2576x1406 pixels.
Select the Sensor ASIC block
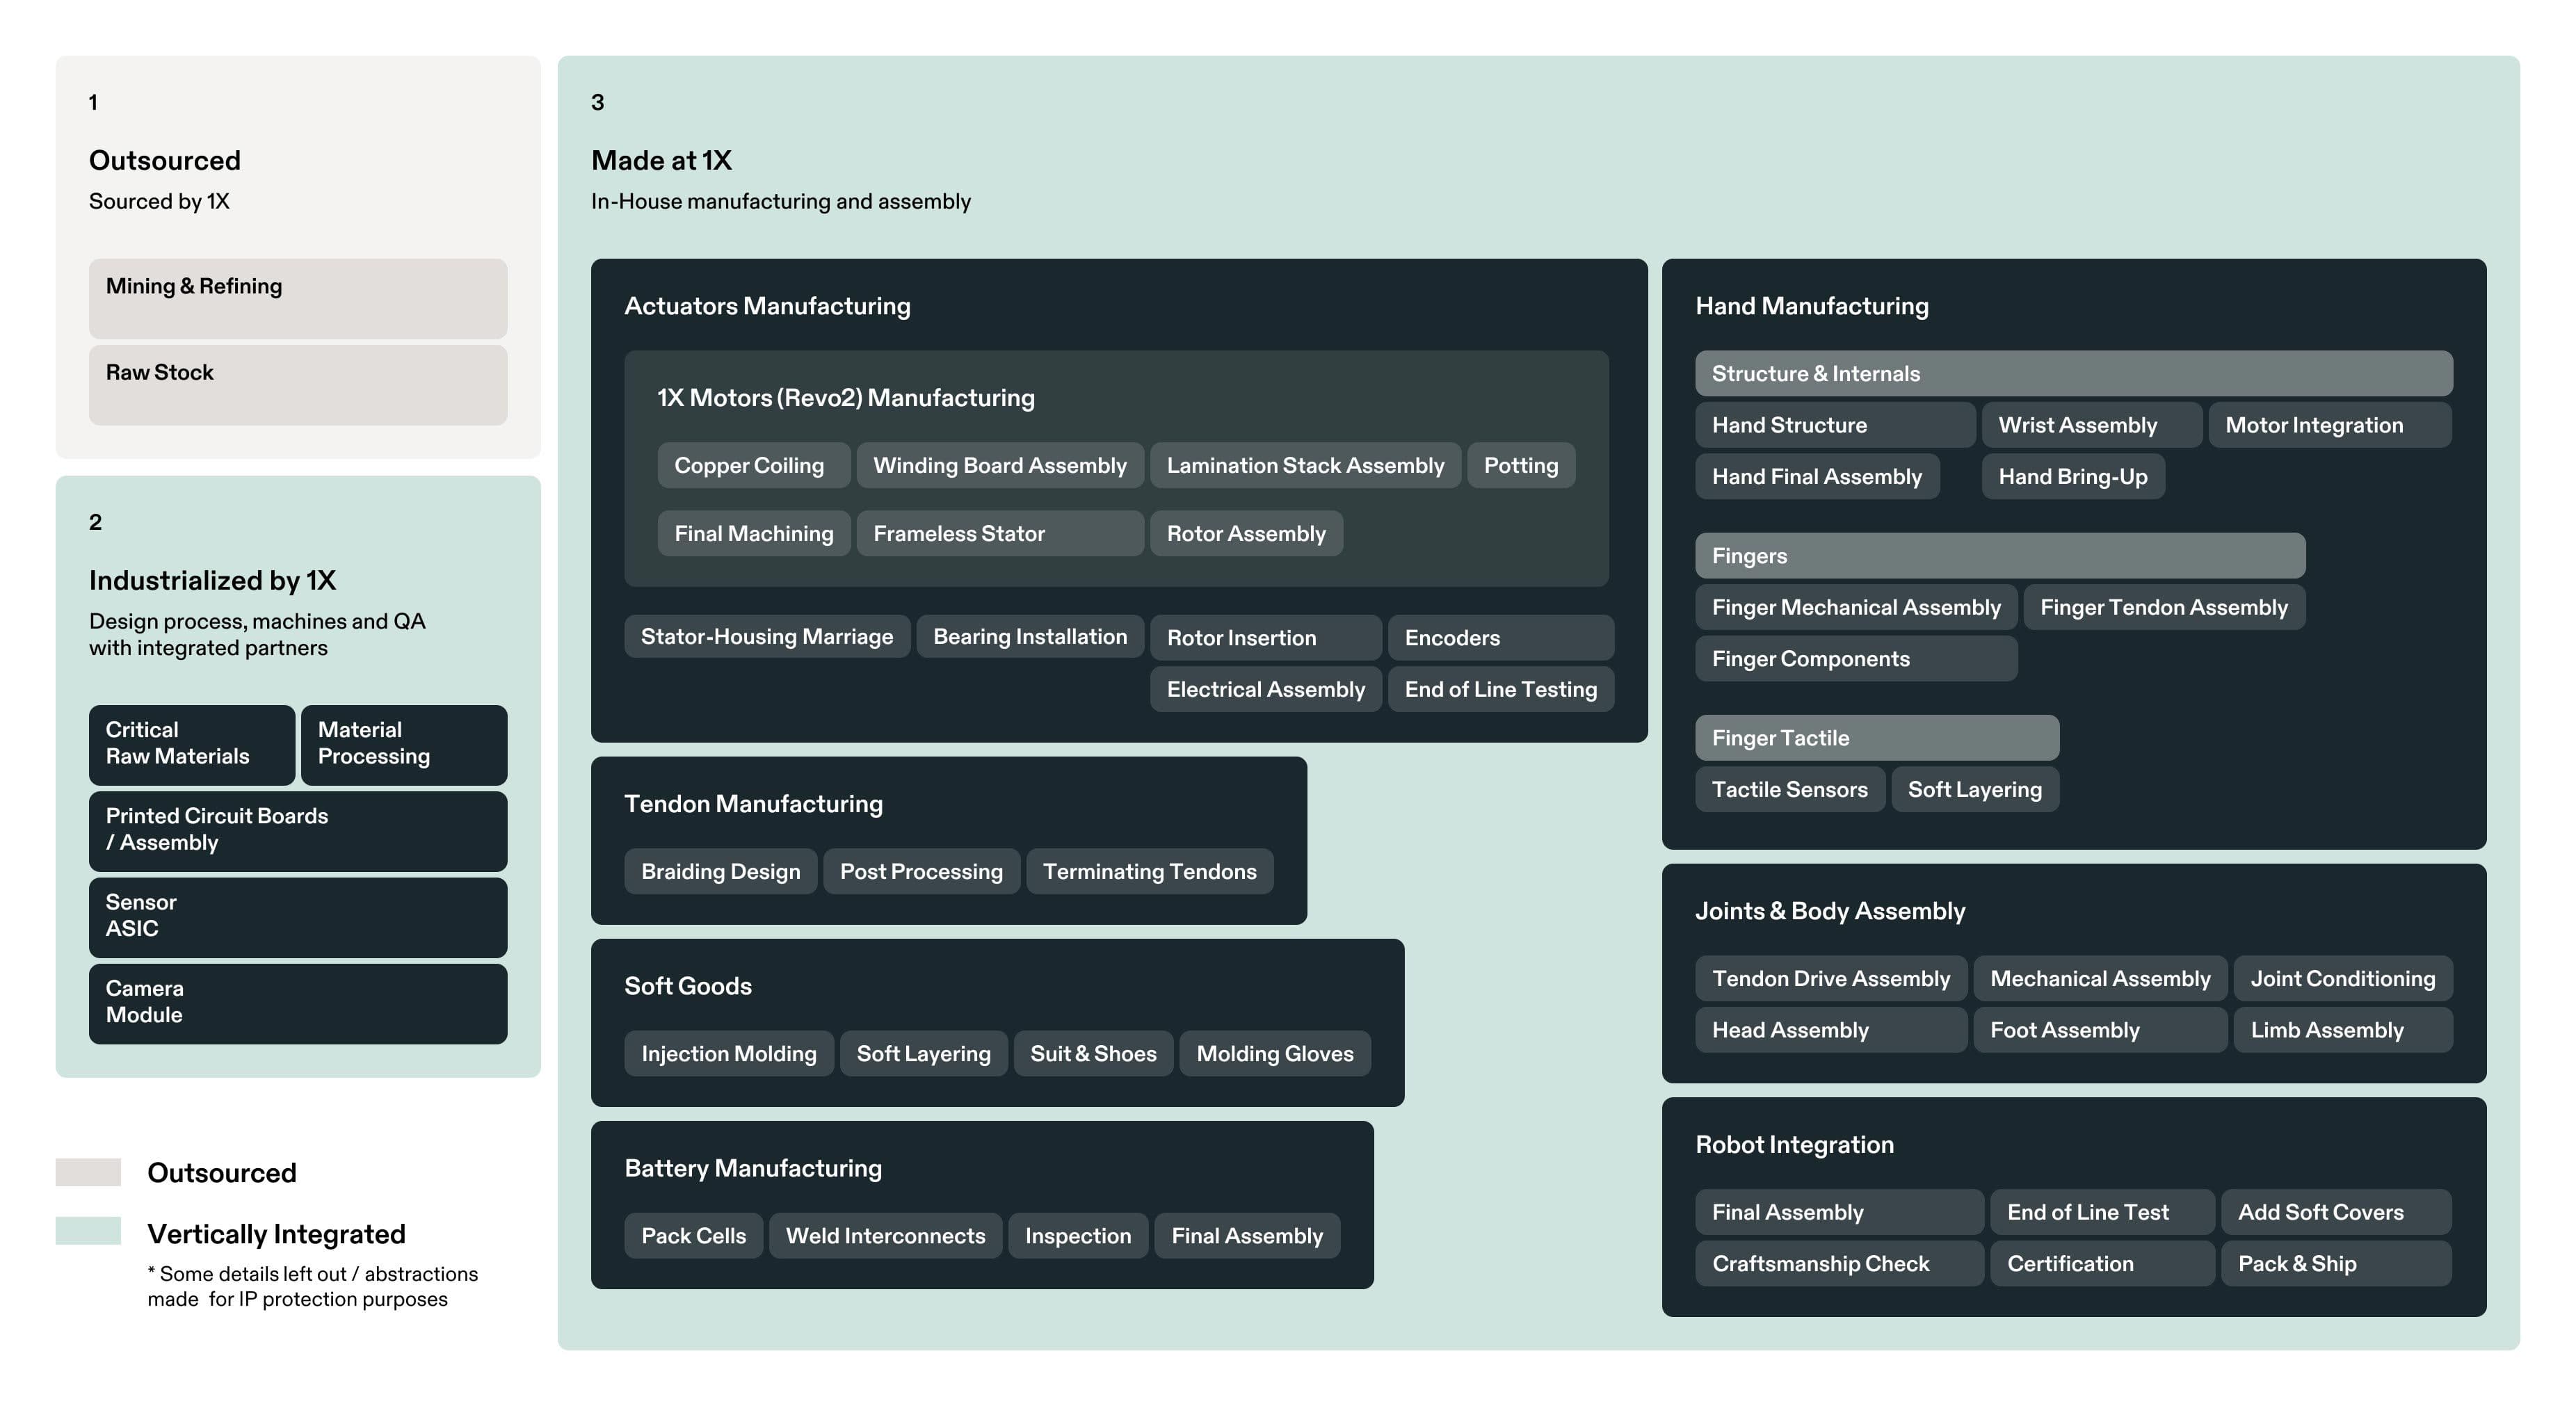[x=297, y=916]
